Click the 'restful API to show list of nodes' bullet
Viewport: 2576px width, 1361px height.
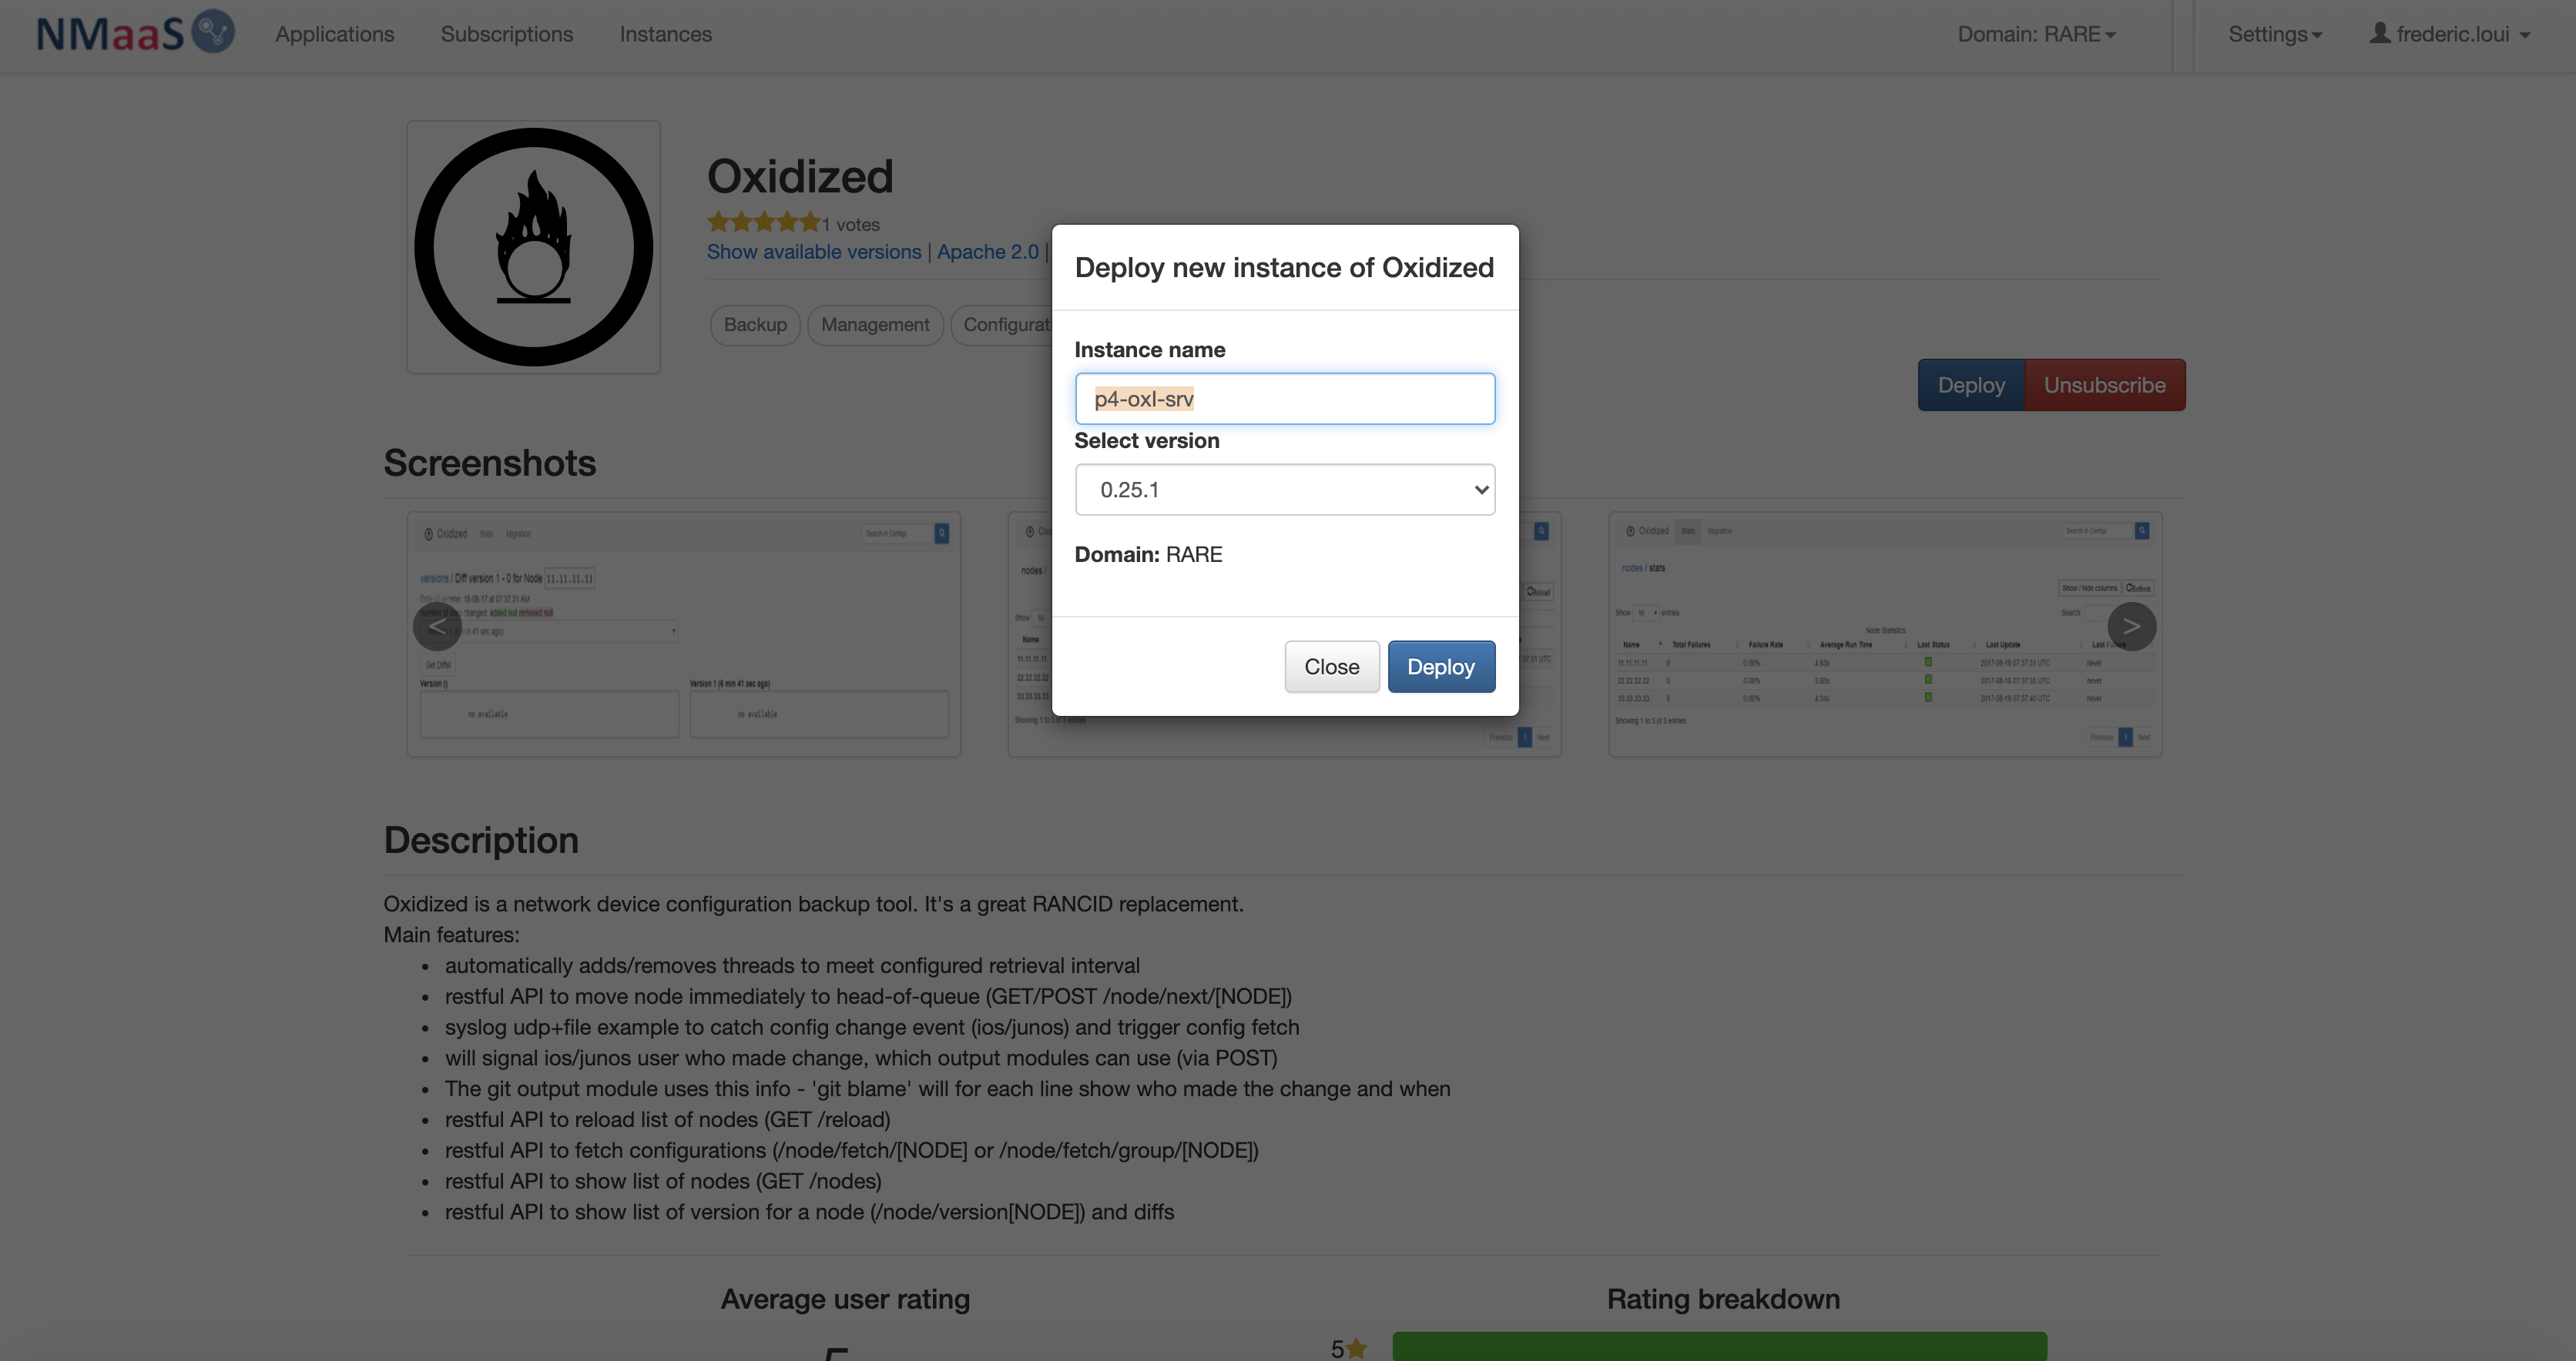[x=663, y=1181]
